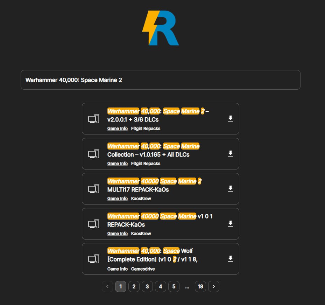Click the search box containing Warhammer 40,000 query
325x305 pixels.
(x=160, y=80)
